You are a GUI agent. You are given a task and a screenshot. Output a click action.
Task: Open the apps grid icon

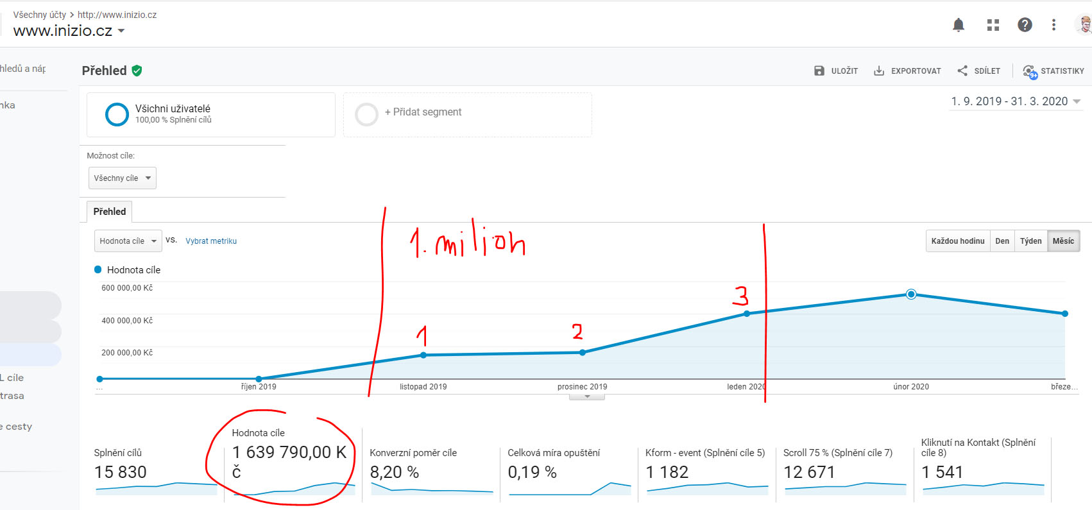(x=993, y=25)
